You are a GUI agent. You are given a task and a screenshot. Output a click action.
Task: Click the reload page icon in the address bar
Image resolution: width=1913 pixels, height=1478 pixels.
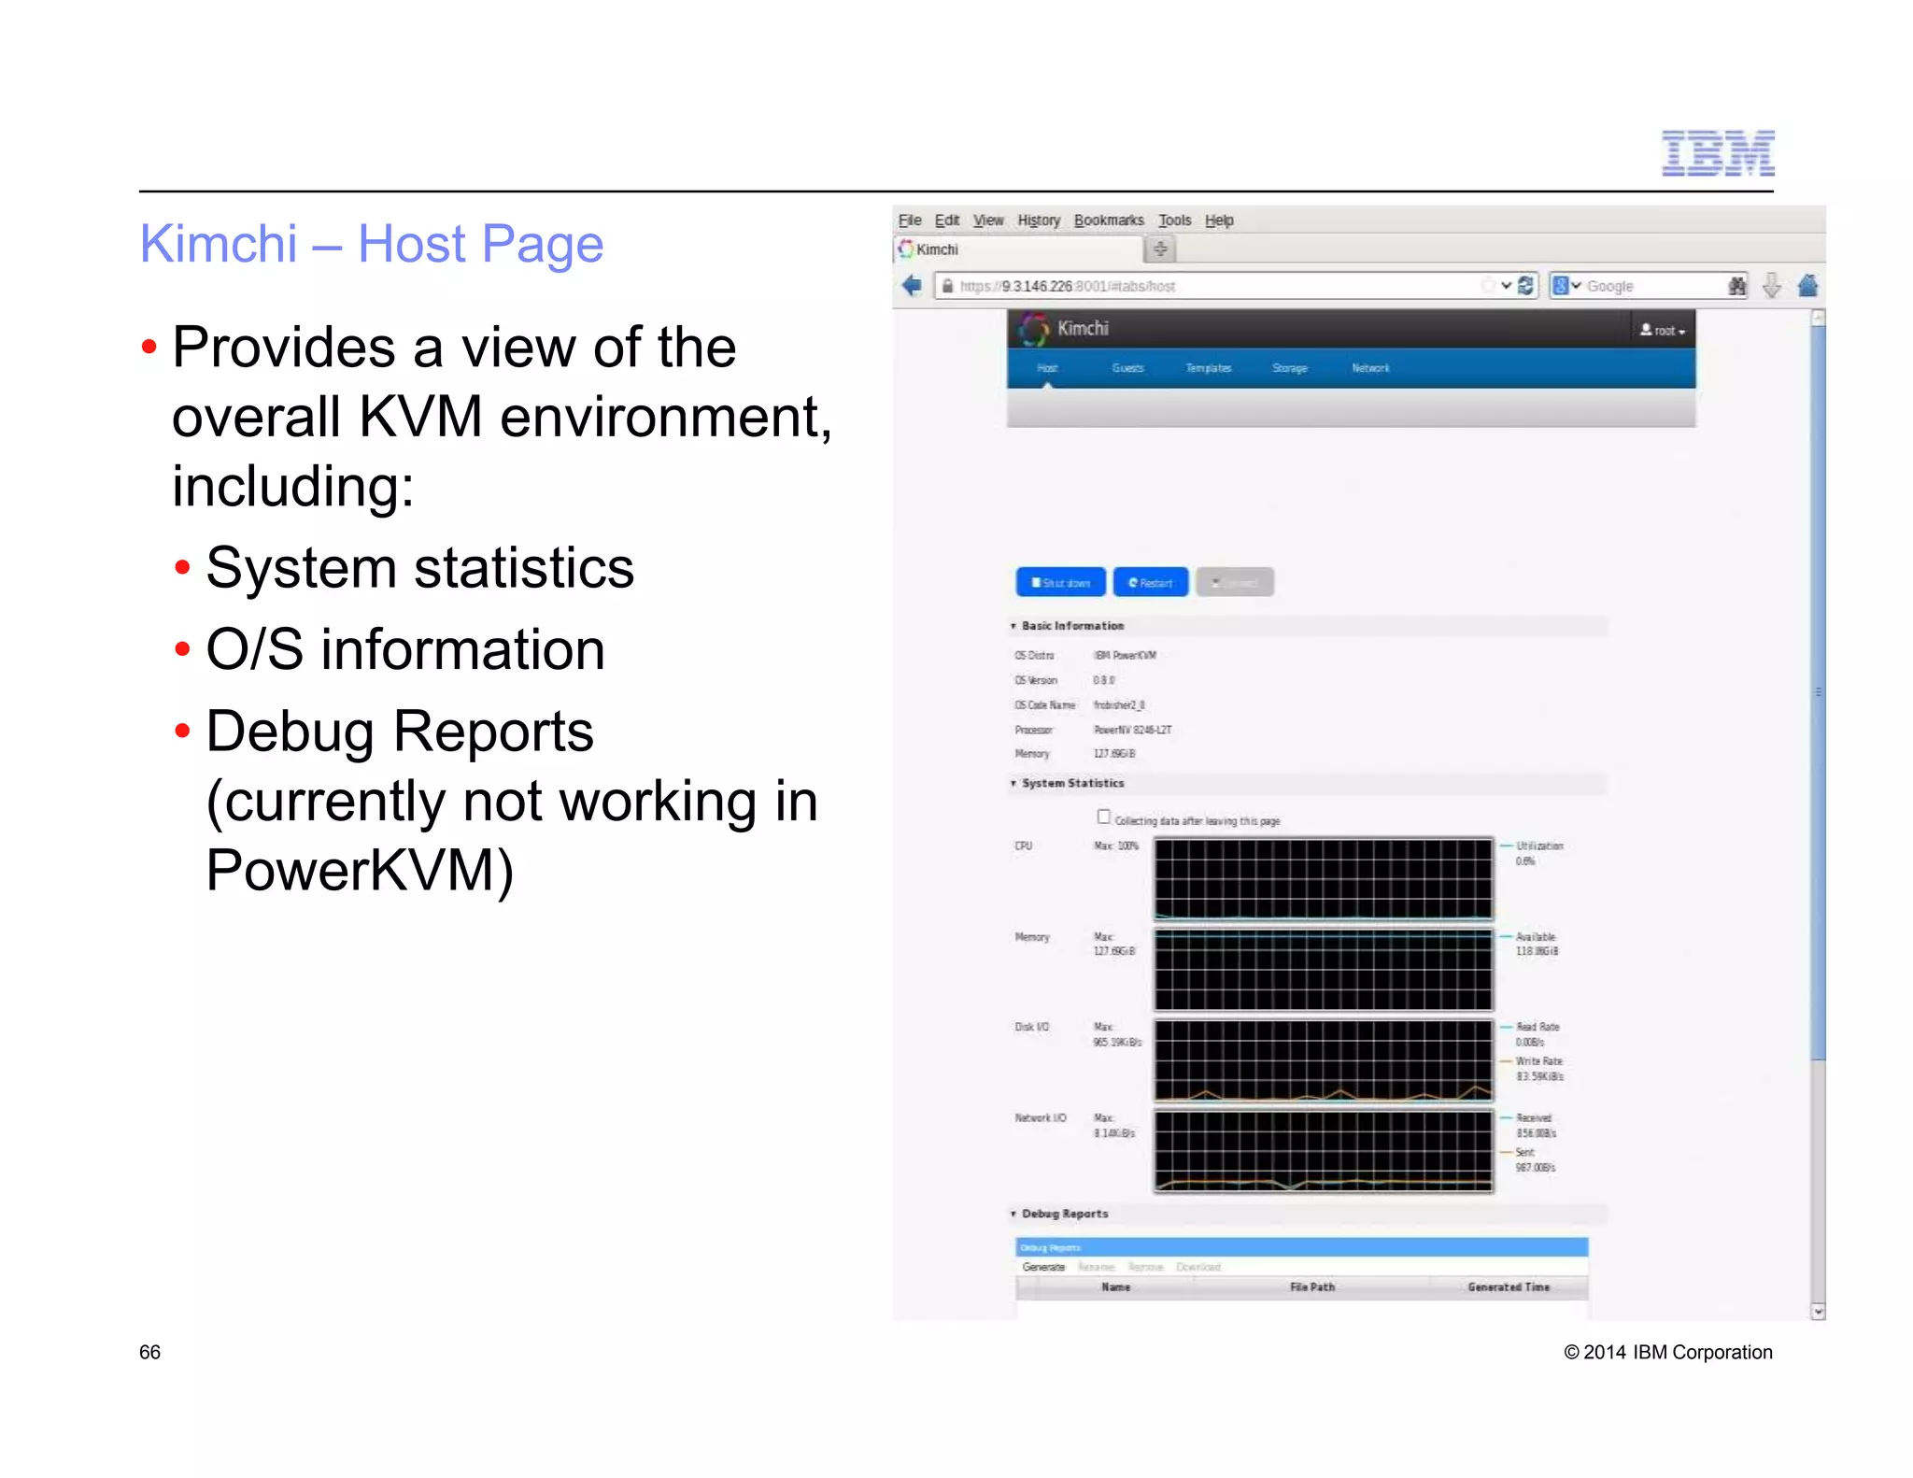coord(1525,286)
